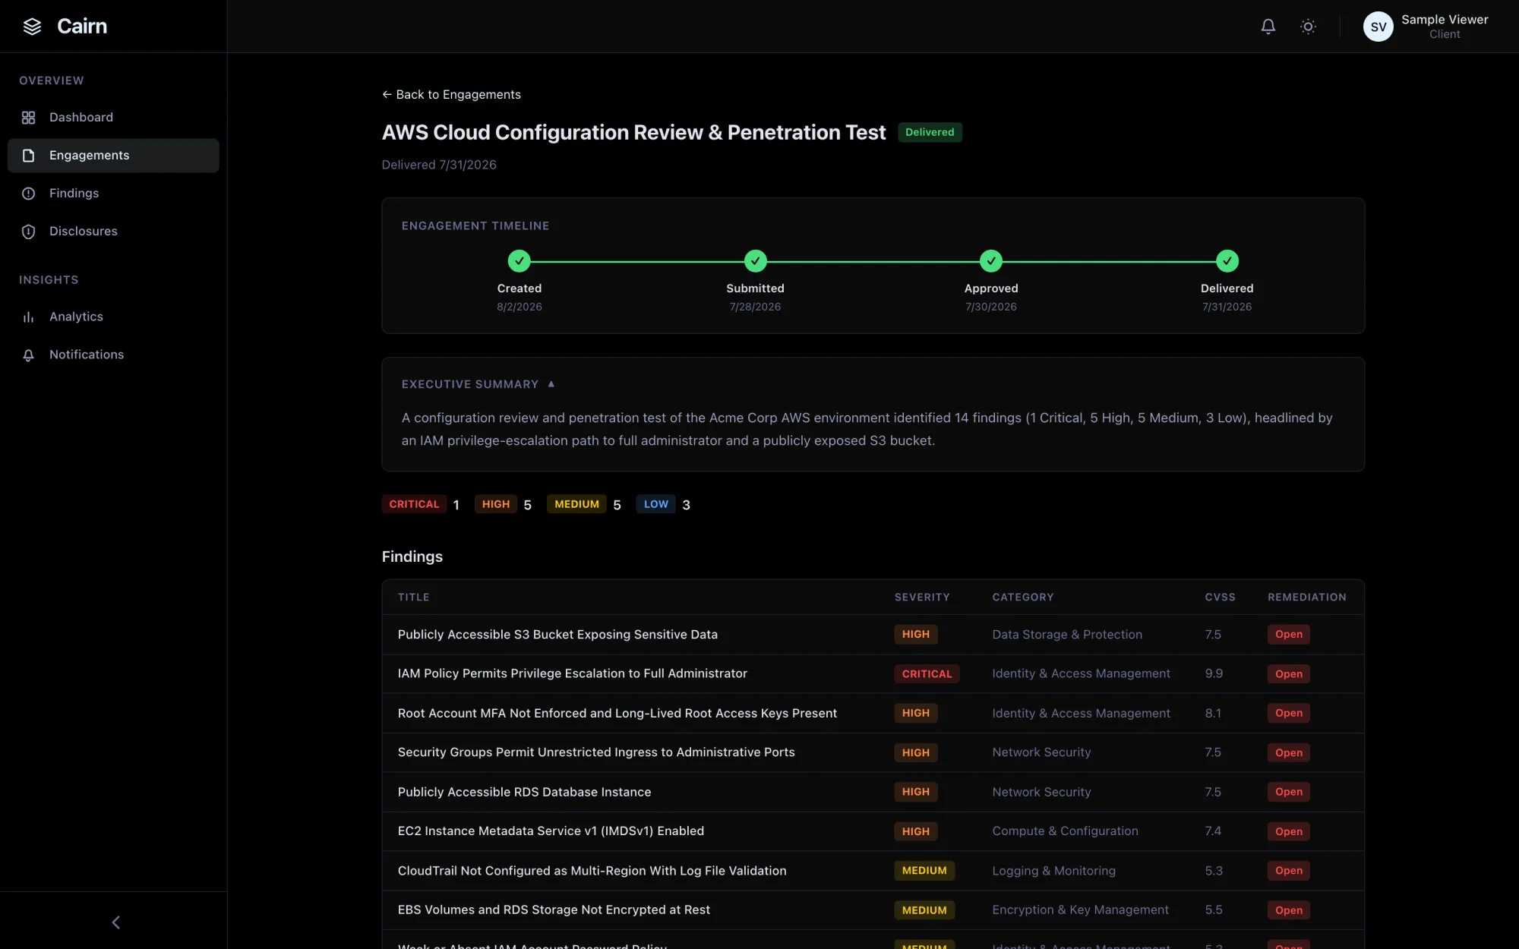The height and width of the screenshot is (949, 1519).
Task: Open the SV user avatar menu
Action: [x=1378, y=27]
